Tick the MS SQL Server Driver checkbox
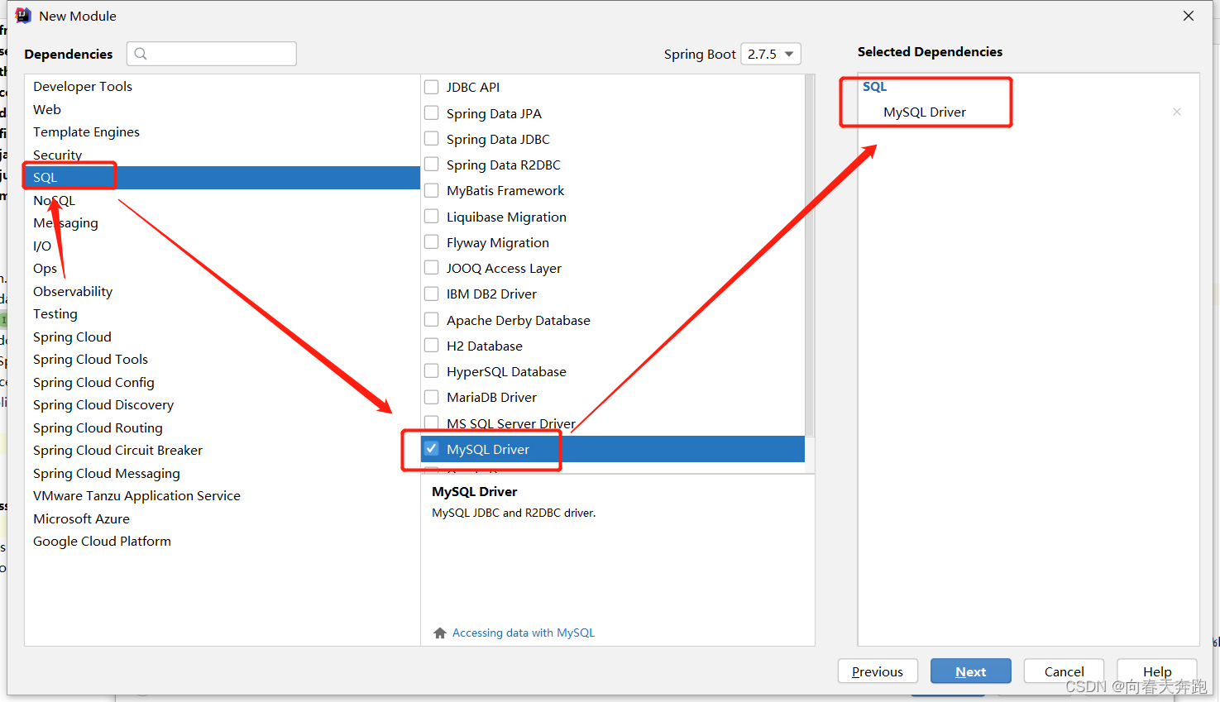 [432, 423]
